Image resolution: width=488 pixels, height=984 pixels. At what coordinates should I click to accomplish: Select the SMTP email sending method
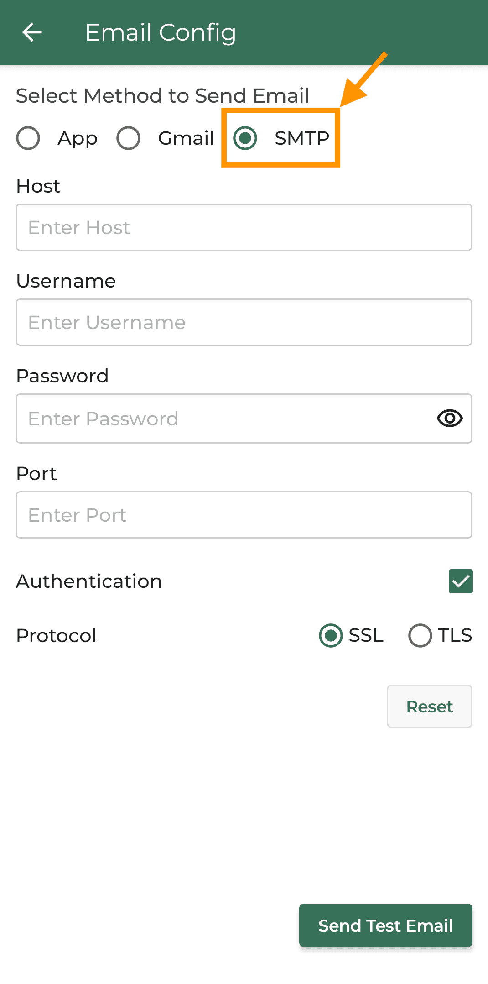click(x=245, y=138)
